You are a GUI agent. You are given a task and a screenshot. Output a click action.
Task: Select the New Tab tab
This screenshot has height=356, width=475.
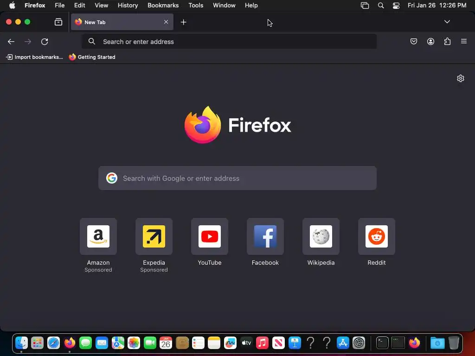[122, 22]
